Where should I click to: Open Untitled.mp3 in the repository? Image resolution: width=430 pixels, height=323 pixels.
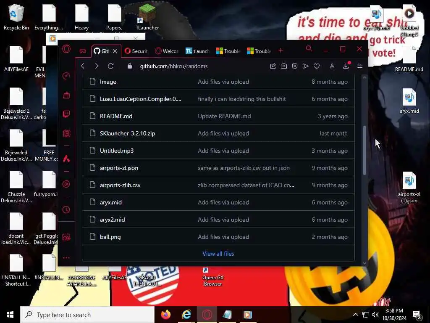[117, 151]
